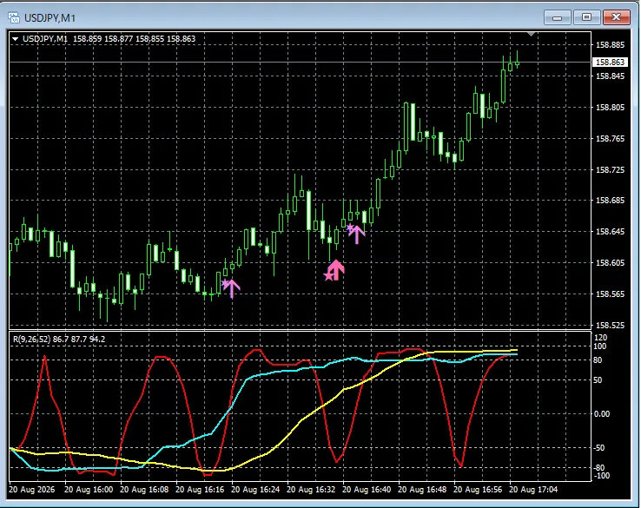Click the 20 Aug 16:16 time label
This screenshot has height=508, width=641.
tap(200, 490)
